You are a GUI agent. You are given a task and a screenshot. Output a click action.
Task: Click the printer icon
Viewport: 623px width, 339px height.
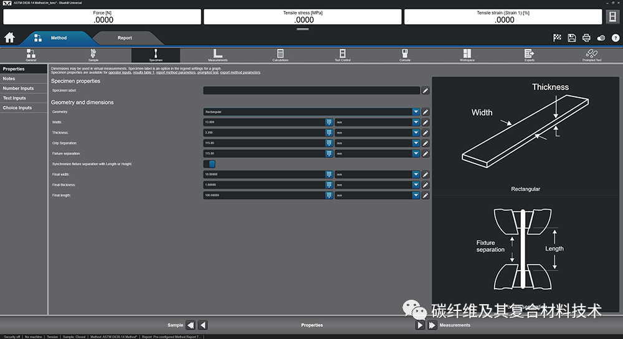coord(586,38)
